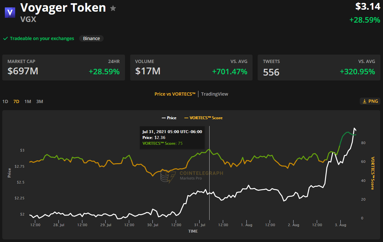
Task: Switch chart range to 3M
Action: coord(39,101)
